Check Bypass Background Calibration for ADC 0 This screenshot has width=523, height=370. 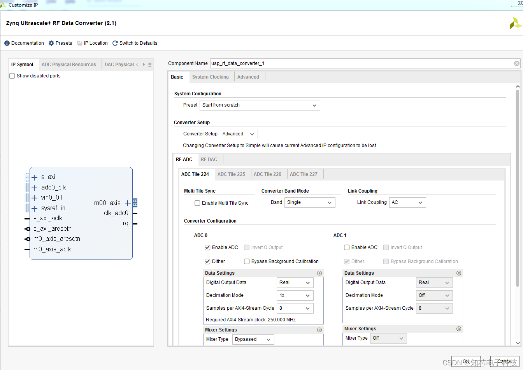click(x=247, y=261)
